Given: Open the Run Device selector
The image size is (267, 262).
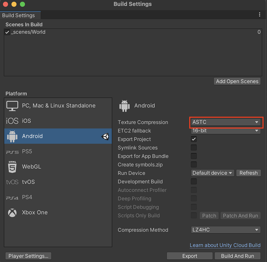Looking at the screenshot, I should point(213,173).
